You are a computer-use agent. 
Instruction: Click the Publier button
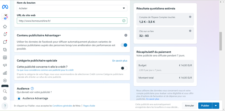point(205,106)
